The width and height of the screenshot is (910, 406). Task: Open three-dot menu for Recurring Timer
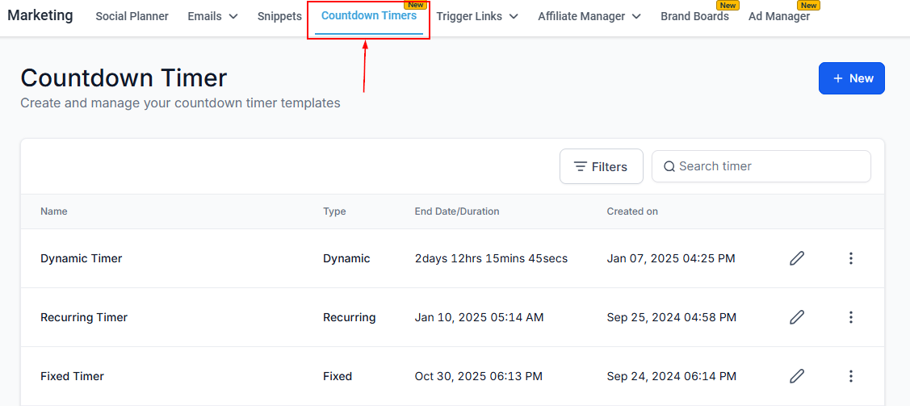click(850, 317)
